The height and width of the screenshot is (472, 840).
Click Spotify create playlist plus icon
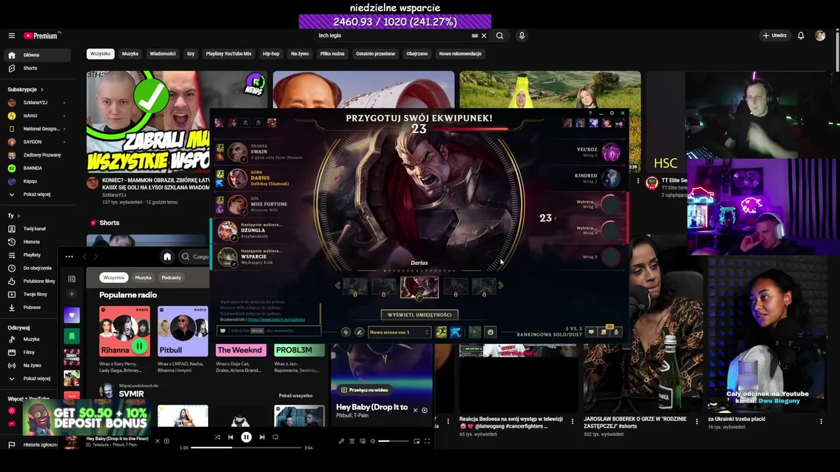pyautogui.click(x=72, y=294)
